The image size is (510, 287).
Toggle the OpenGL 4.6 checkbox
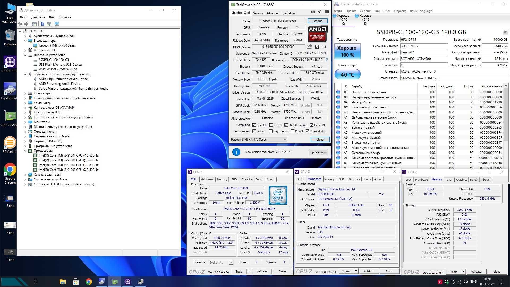[307, 131]
